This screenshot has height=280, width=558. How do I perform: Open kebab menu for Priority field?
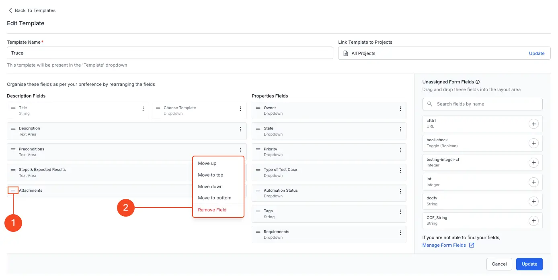tap(400, 150)
